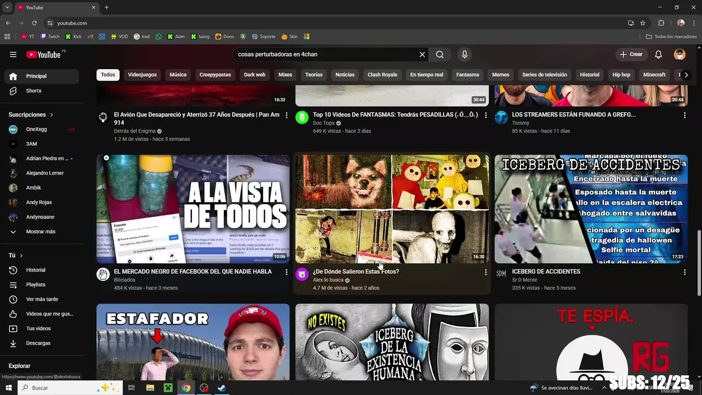Bookmark this page with the star

point(643,23)
